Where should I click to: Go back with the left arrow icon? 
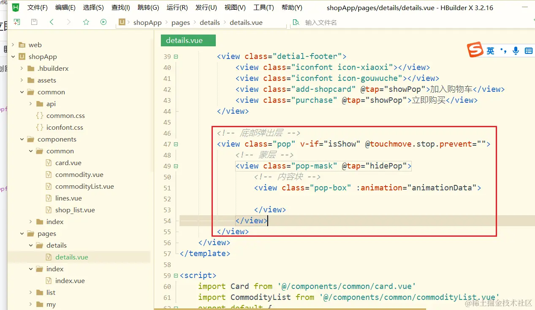click(x=52, y=22)
